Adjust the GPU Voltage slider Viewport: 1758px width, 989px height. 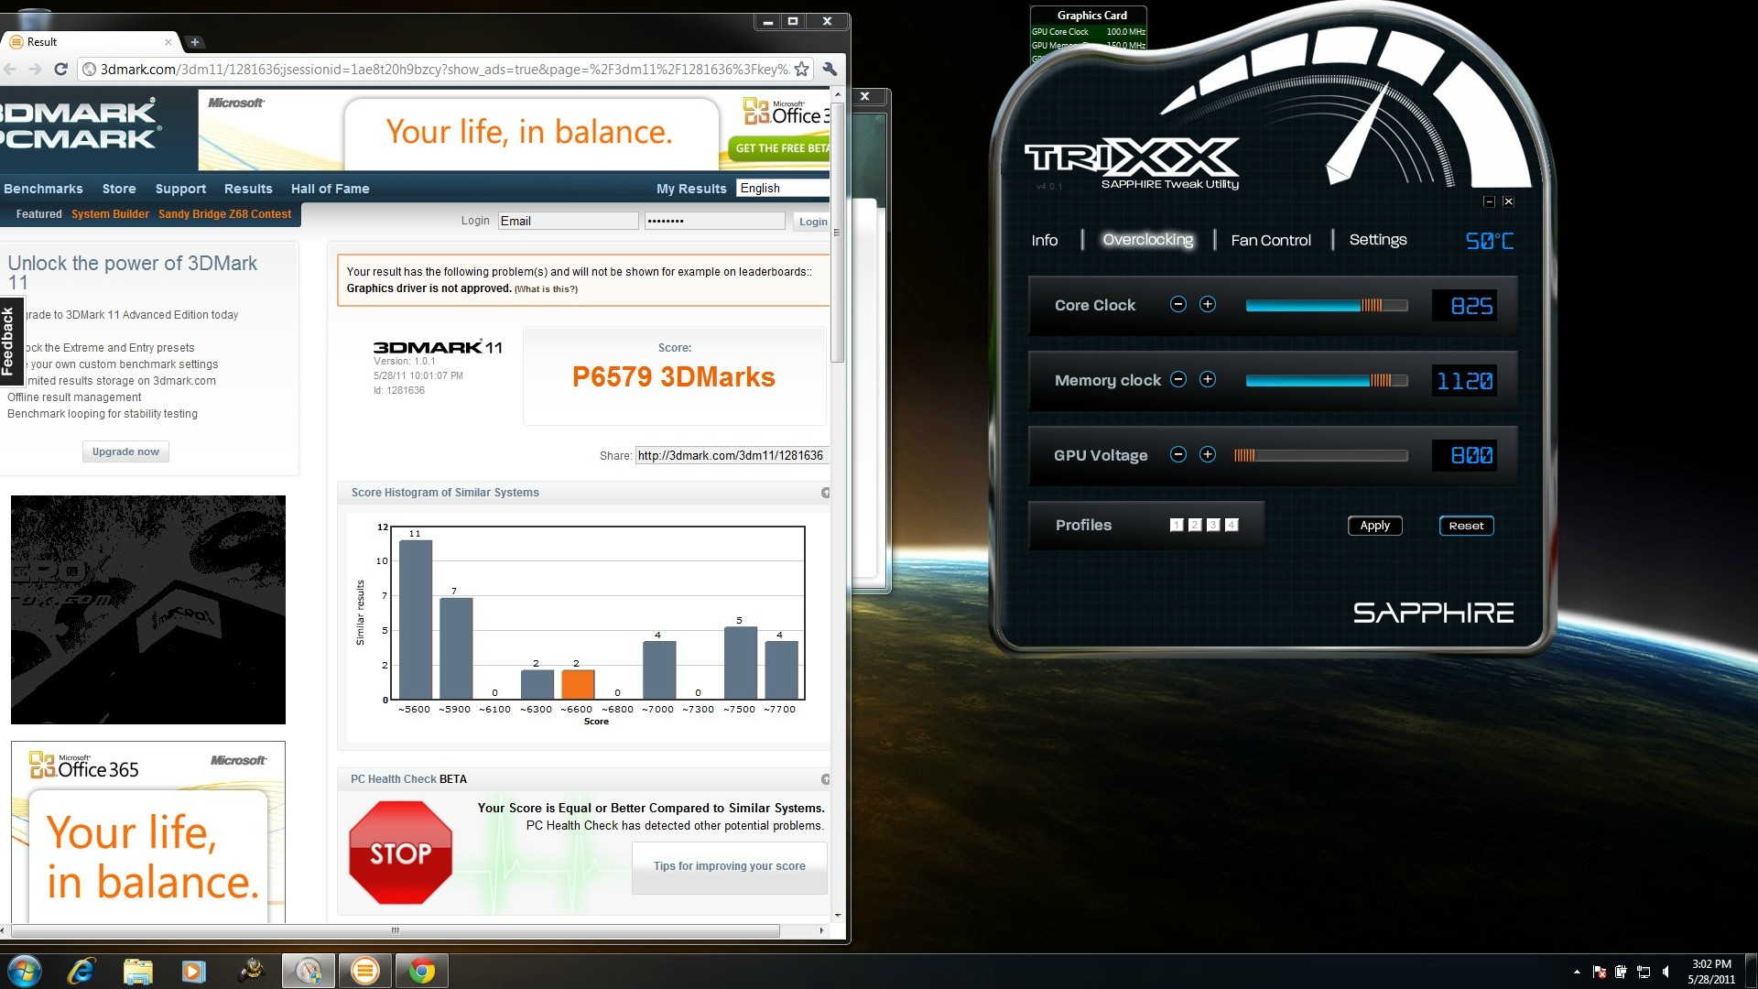pos(1320,455)
